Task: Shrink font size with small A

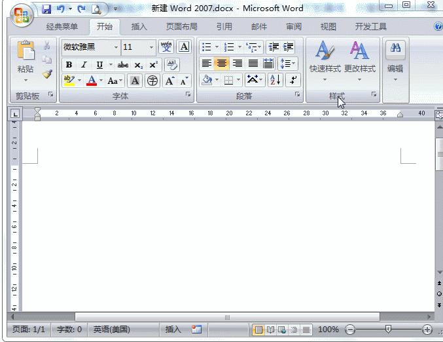Action: tap(185, 81)
